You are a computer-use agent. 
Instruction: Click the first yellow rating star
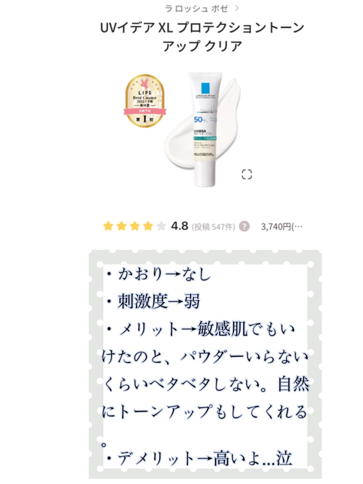pyautogui.click(x=108, y=226)
